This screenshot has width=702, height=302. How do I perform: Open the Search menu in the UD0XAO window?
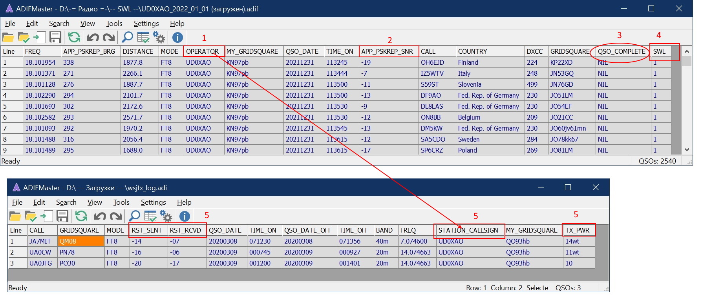click(x=59, y=24)
